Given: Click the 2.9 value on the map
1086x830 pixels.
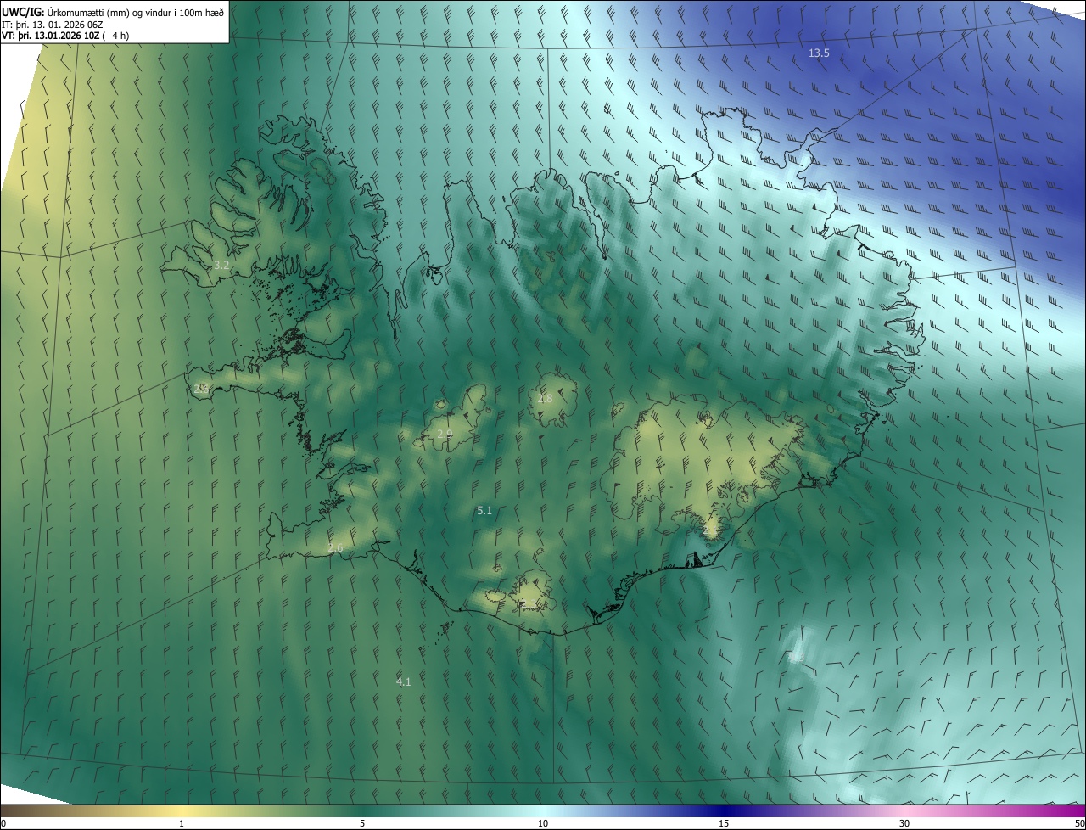Looking at the screenshot, I should coord(445,434).
